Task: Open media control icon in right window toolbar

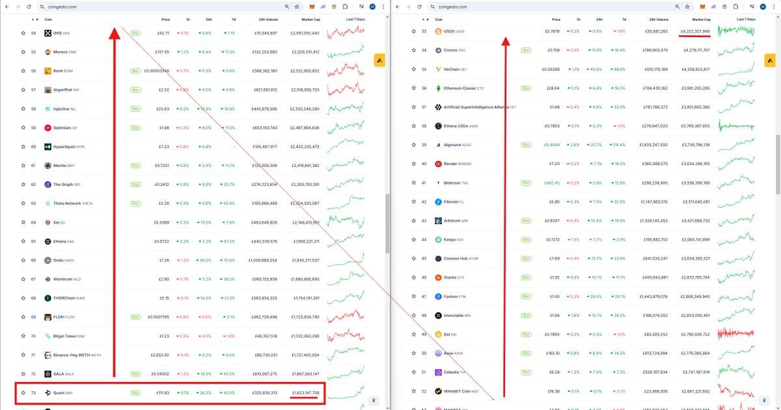Action: click(752, 6)
